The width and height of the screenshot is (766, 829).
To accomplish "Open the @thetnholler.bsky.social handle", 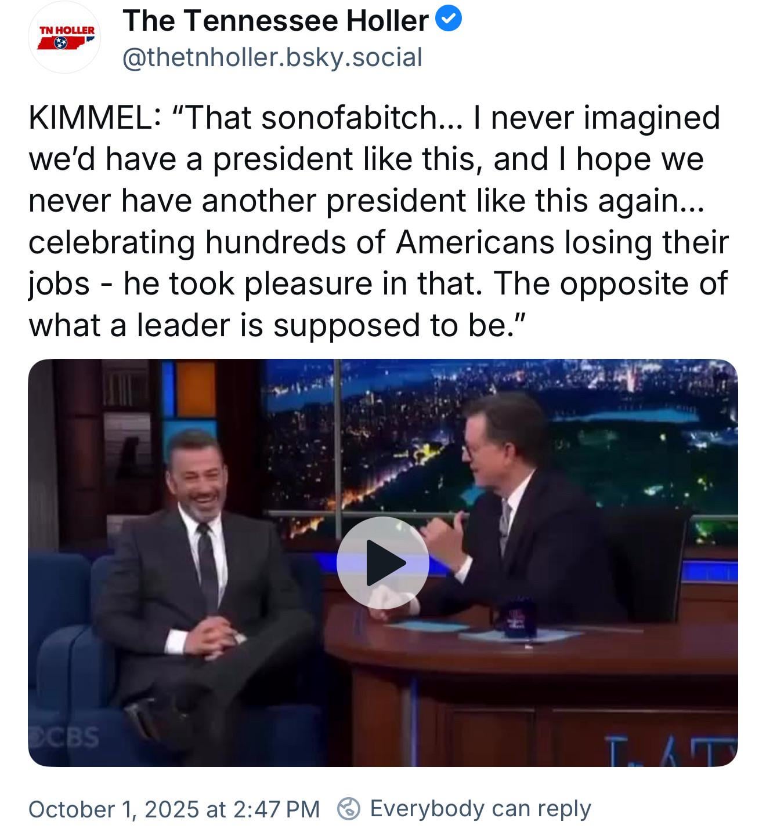I will (x=272, y=57).
